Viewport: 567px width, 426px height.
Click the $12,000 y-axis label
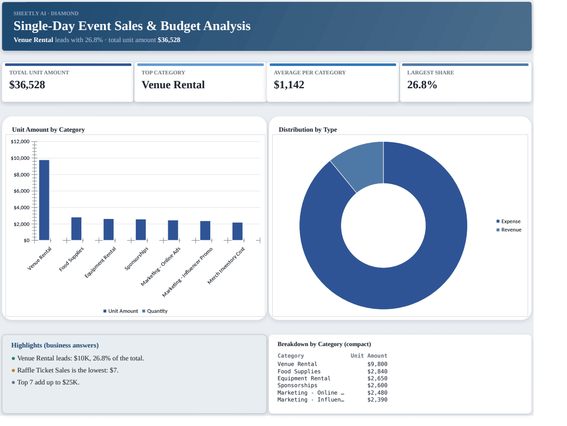coord(20,141)
